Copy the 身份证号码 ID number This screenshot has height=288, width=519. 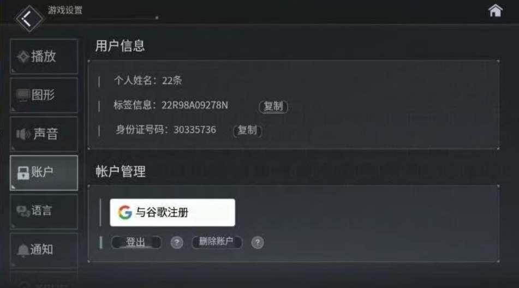(248, 130)
